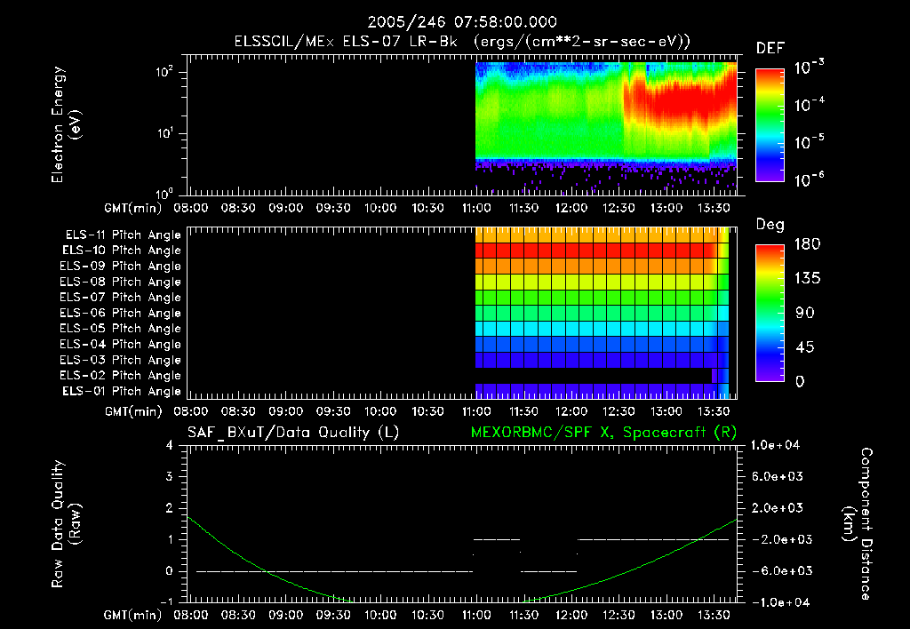Screen dimensions: 910x629
Task: Click the DEF label above the colorbar
Action: point(770,49)
